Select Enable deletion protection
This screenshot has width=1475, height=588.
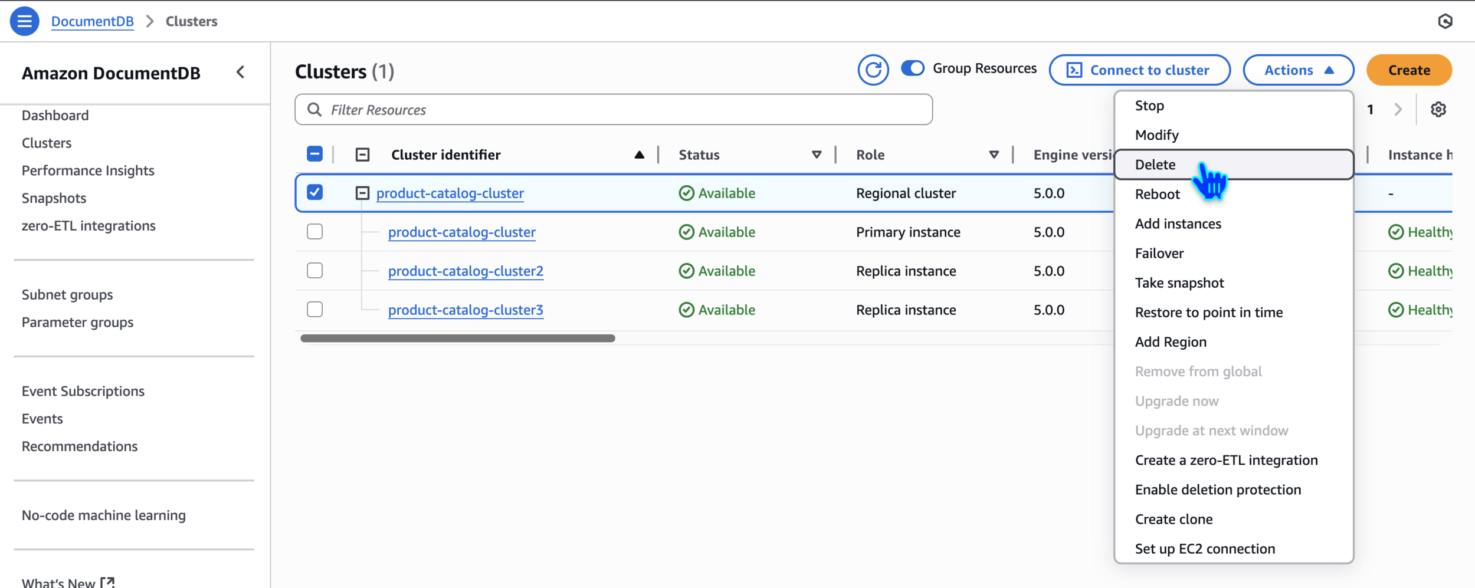pyautogui.click(x=1234, y=490)
